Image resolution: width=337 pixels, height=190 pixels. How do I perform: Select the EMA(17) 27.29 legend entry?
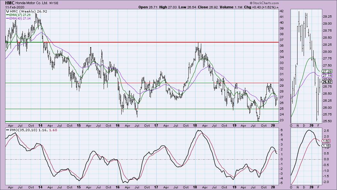18,15
